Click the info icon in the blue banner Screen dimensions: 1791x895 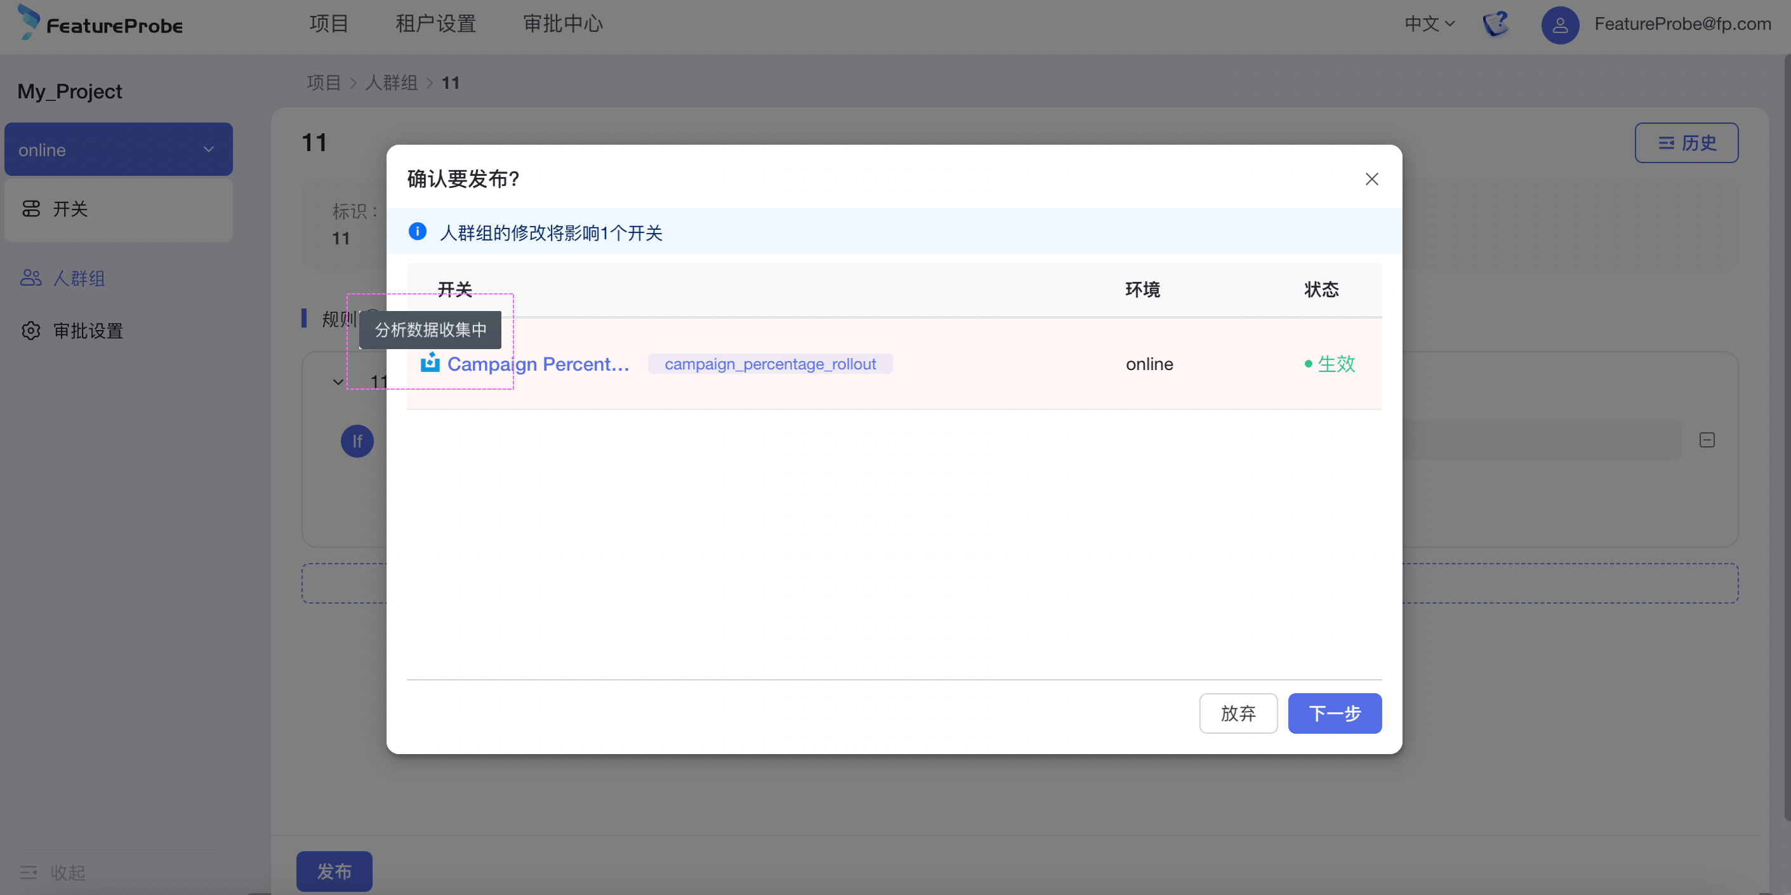pyautogui.click(x=417, y=232)
